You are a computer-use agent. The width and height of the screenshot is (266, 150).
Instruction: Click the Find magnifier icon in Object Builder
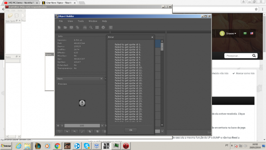91,27
